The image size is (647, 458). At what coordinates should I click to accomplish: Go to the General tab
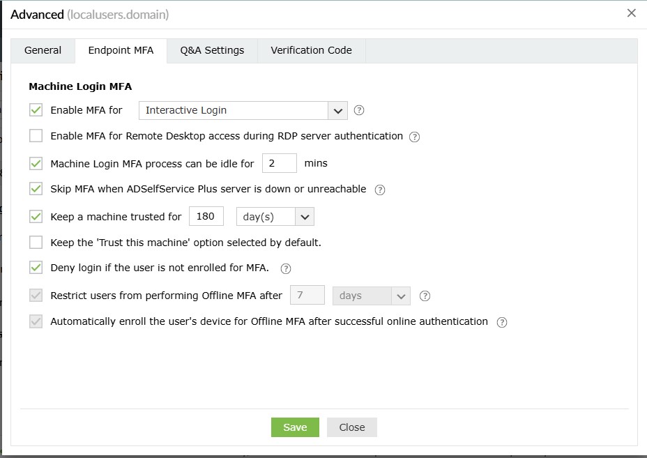(43, 50)
